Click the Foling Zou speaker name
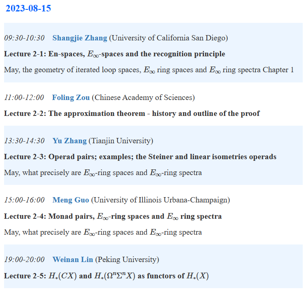 (x=71, y=98)
